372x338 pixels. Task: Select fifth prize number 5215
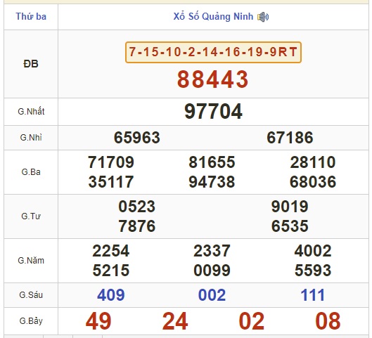111,271
